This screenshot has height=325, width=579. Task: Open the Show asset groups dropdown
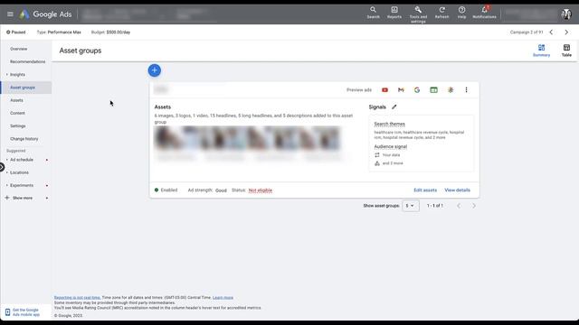[410, 206]
